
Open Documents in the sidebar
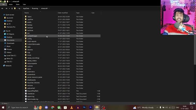(10, 40)
